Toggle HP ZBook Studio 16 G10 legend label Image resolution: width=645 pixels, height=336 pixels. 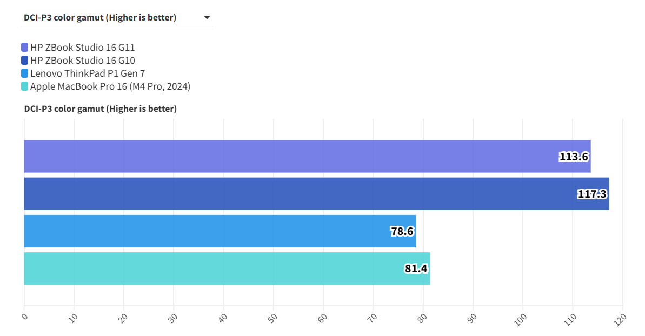(x=82, y=61)
